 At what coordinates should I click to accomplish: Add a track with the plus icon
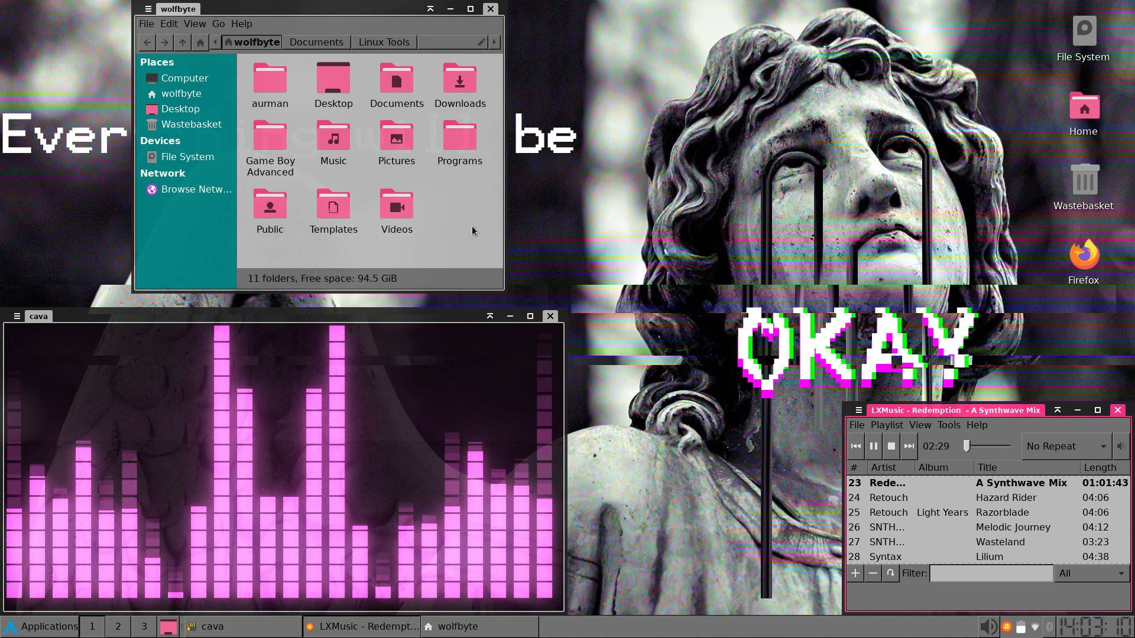(x=855, y=573)
